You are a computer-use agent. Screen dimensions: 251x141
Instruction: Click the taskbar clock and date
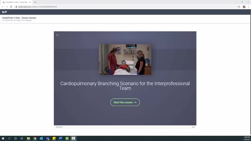pyautogui.click(x=247, y=138)
